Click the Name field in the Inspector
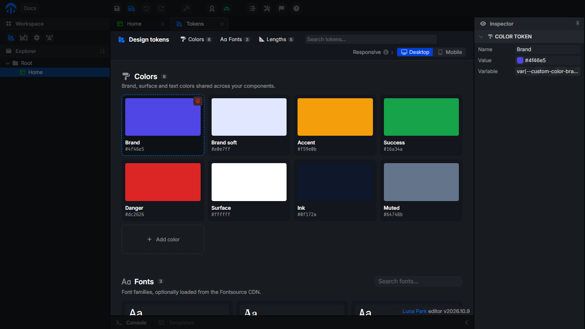Viewport: 585px width, 329px height. 548,49
